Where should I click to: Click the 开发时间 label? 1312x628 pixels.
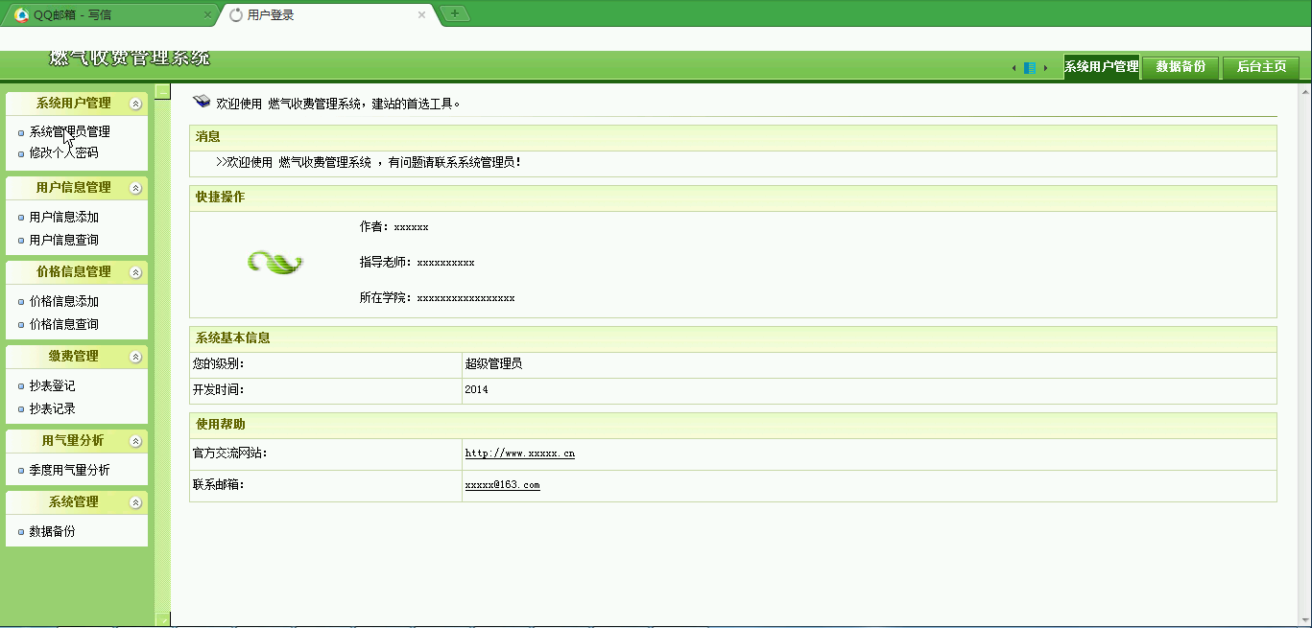click(x=219, y=391)
